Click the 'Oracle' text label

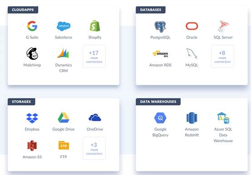192,38
